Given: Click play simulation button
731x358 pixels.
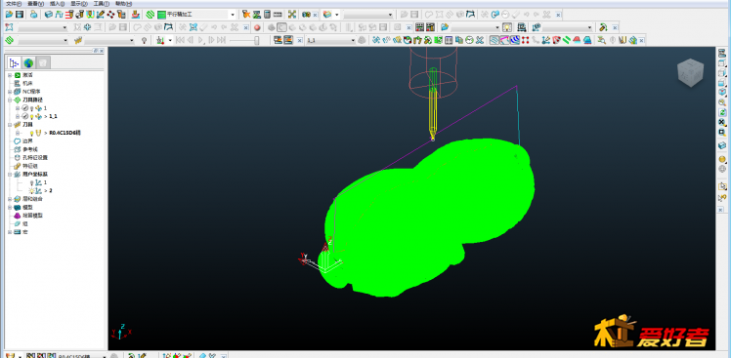Looking at the screenshot, I should (201, 41).
